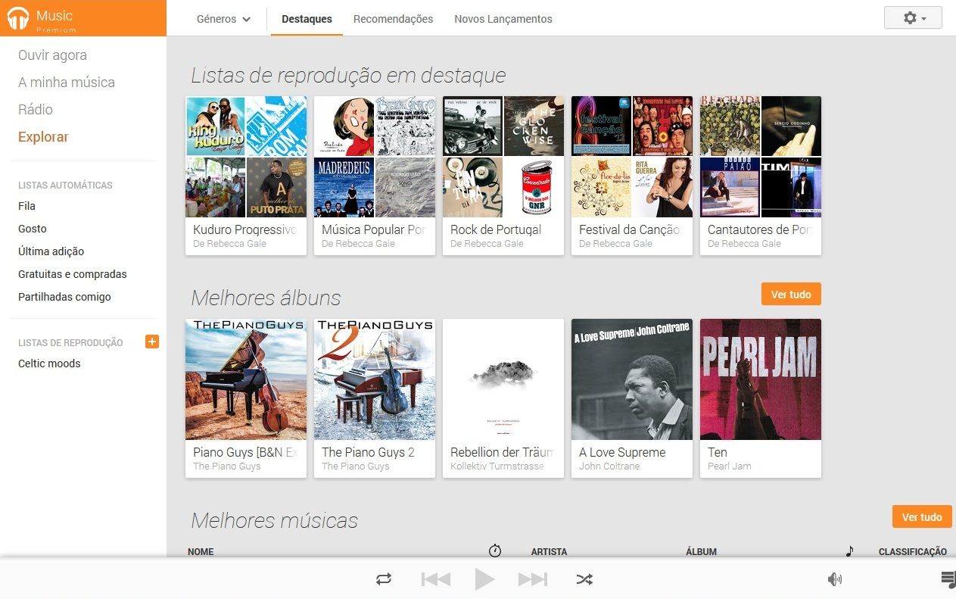Open the settings gear dropdown
956x599 pixels.
tap(913, 18)
